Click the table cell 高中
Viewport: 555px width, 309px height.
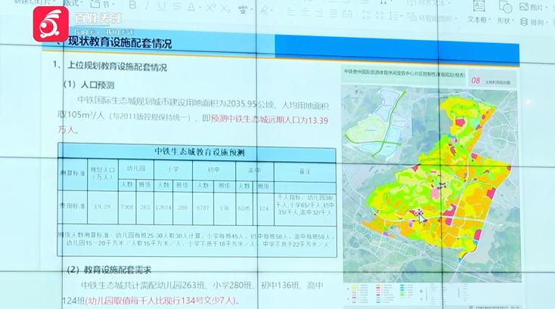(x=254, y=171)
